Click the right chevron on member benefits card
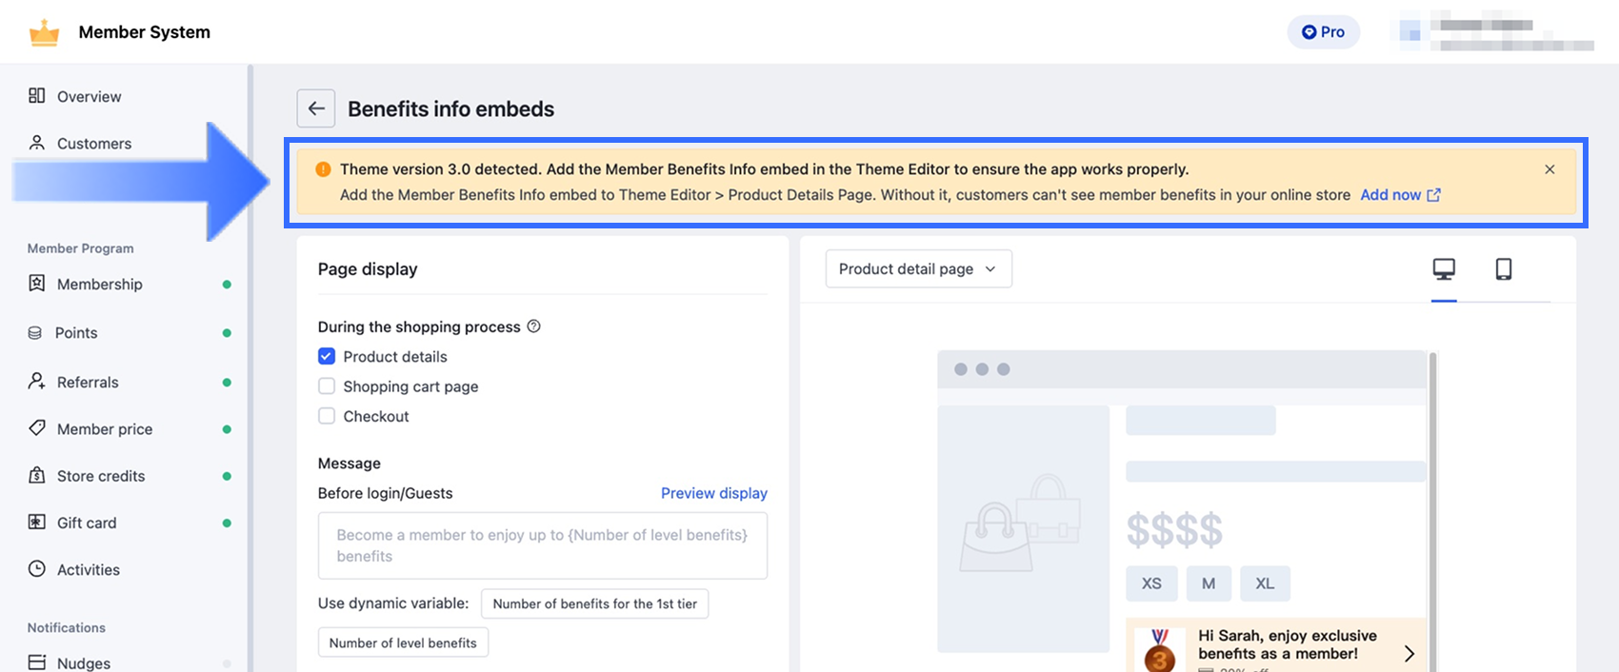 click(1409, 653)
